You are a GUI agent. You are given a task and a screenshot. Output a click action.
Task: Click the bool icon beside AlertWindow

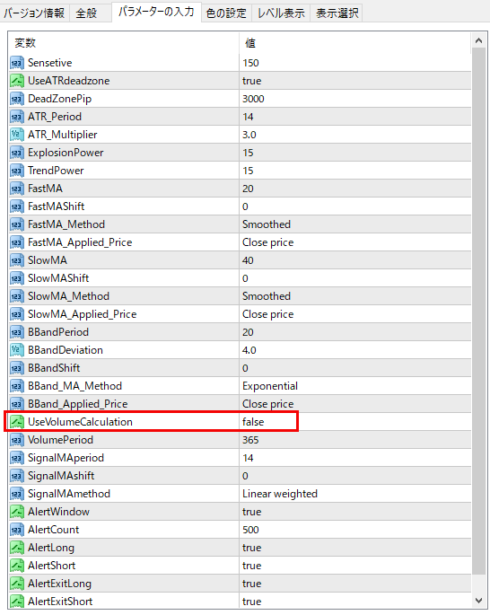(x=17, y=512)
